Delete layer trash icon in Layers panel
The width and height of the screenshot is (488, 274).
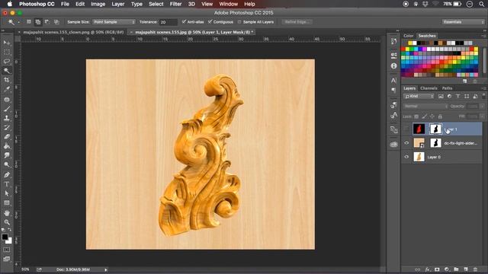pyautogui.click(x=475, y=269)
